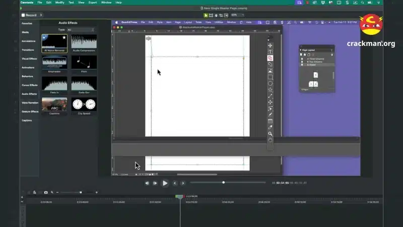Select the Fade In audio effect
The height and width of the screenshot is (227, 403).
(54, 85)
